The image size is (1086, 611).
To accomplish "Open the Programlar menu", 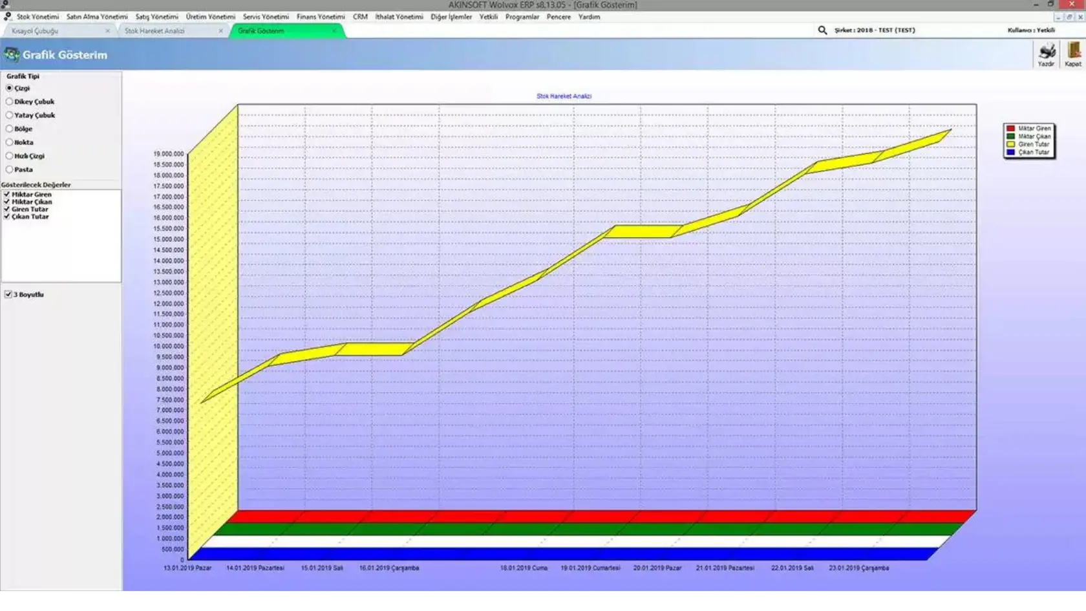I will pos(522,17).
